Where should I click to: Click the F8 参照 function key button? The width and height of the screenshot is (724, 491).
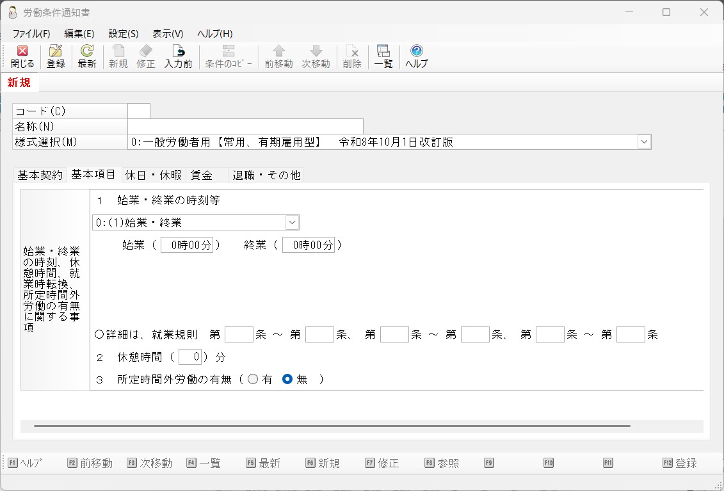click(x=442, y=463)
